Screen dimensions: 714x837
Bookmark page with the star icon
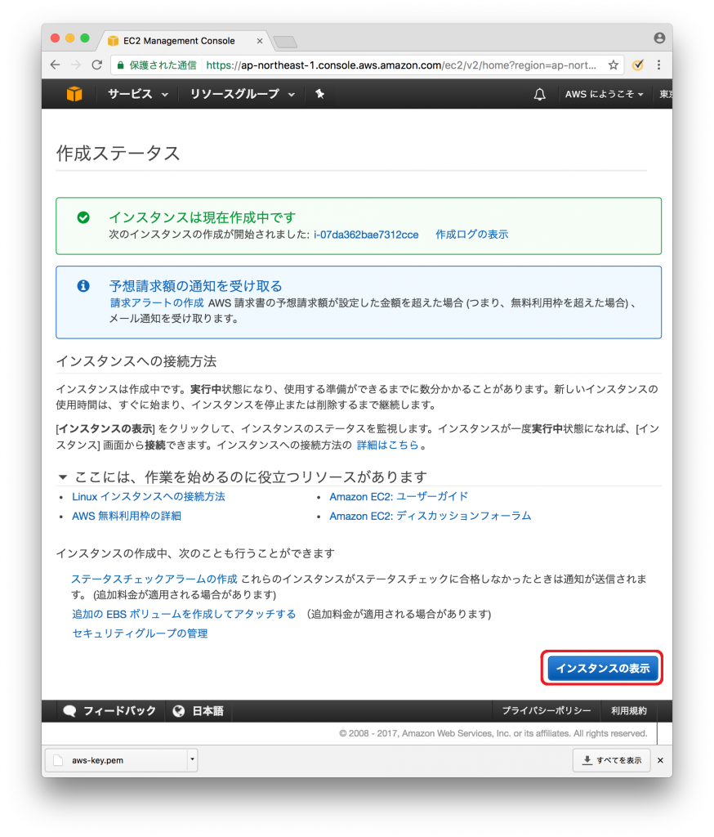click(x=614, y=65)
